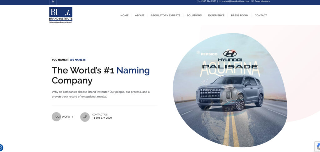
Task: Open the accessibility widget icon
Action: pos(1,148)
